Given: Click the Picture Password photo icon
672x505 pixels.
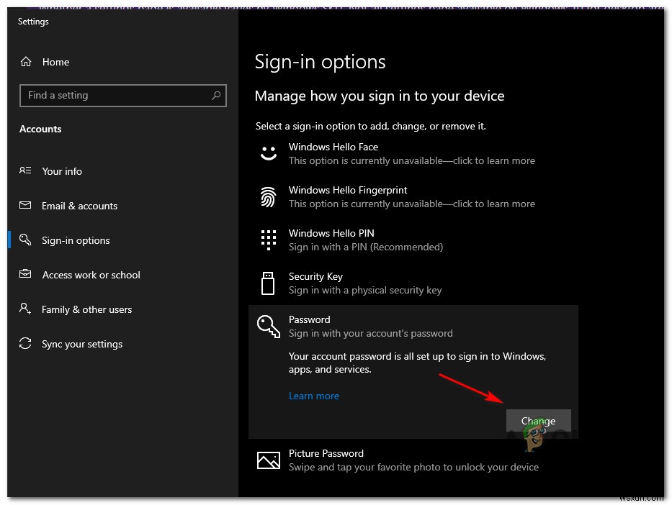Looking at the screenshot, I should click(268, 460).
